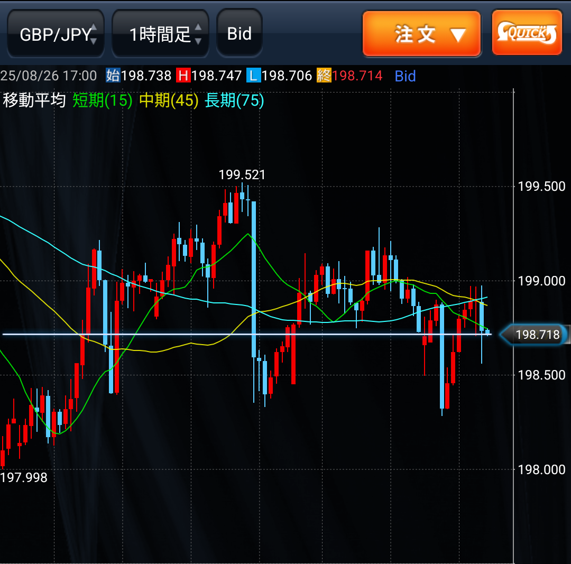The image size is (571, 564).
Task: Click the 199.000 price axis label
Action: click(541, 281)
